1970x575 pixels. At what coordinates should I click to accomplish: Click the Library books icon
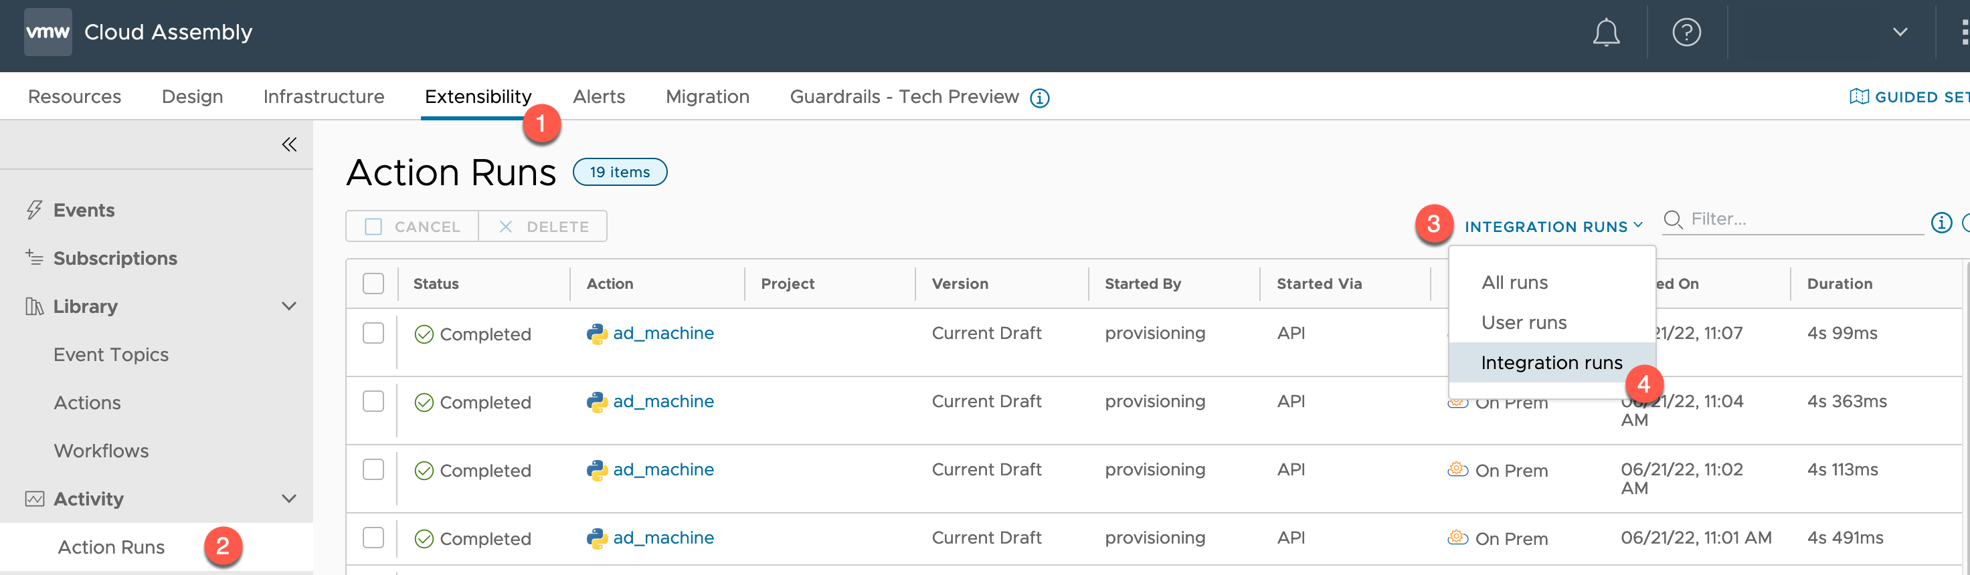(x=33, y=307)
